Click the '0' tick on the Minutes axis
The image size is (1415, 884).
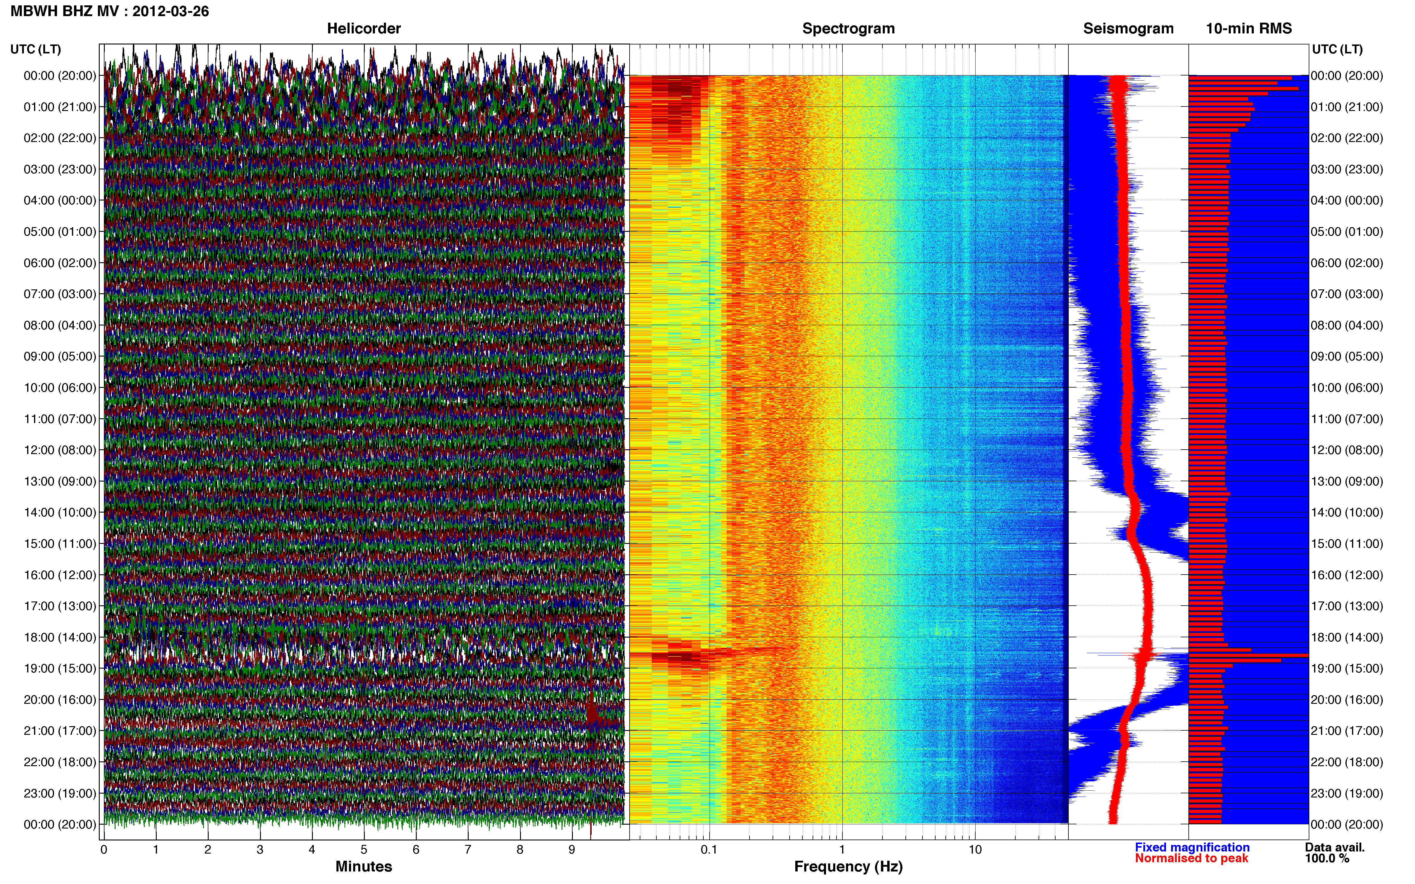(x=104, y=849)
